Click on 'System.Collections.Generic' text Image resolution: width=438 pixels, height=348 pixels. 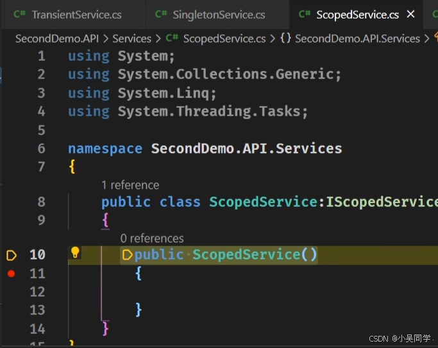[226, 74]
